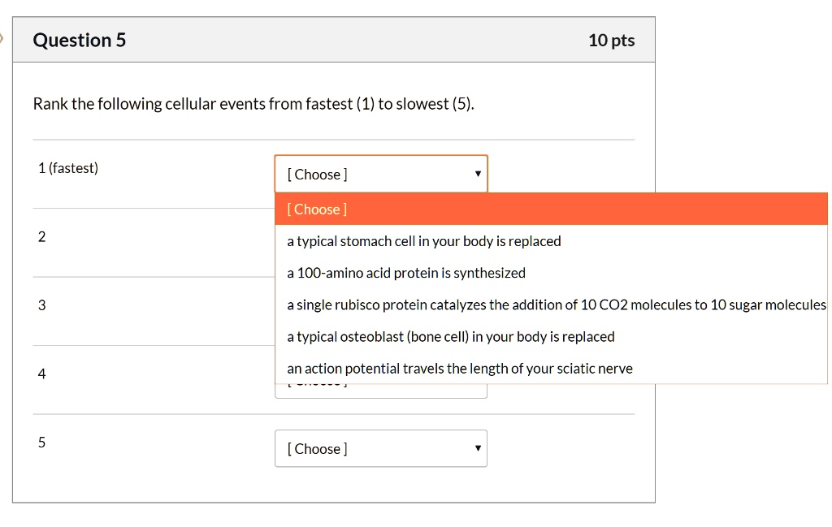Open the dropdown for rank 1 (fastest)
This screenshot has width=832, height=527.
coord(381,173)
